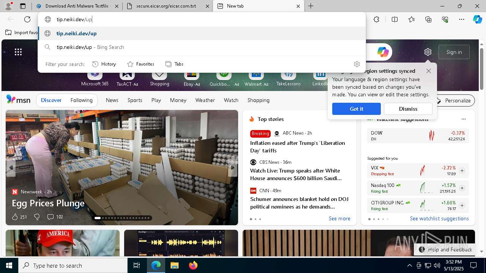Open the News category
The height and width of the screenshot is (273, 486).
click(112, 100)
